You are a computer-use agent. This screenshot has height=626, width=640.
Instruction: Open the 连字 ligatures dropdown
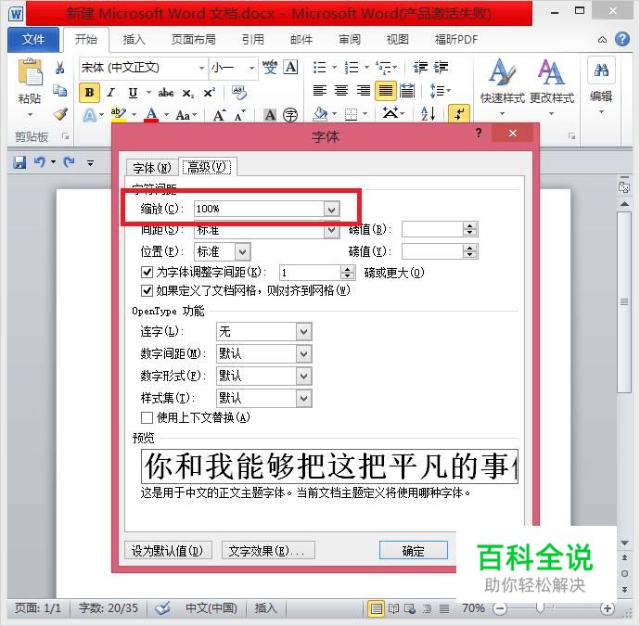(x=303, y=332)
